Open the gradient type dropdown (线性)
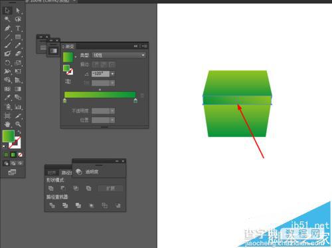The height and width of the screenshot is (248, 332). pos(119,55)
